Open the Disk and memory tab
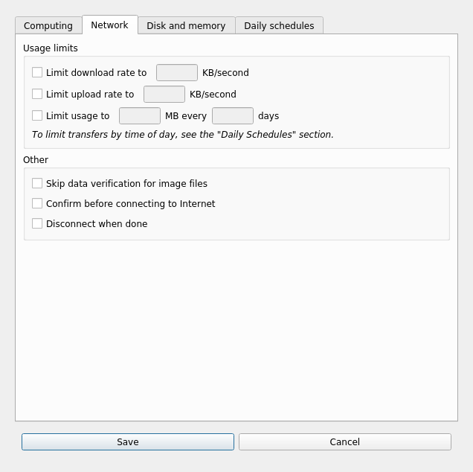473x472 pixels. pos(186,25)
